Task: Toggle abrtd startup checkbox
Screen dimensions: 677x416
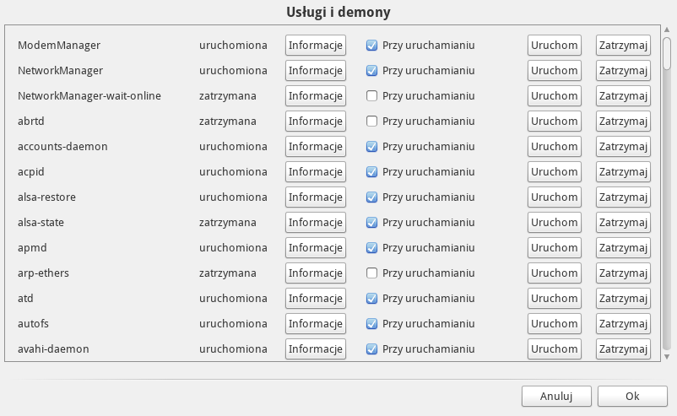Action: (x=371, y=122)
